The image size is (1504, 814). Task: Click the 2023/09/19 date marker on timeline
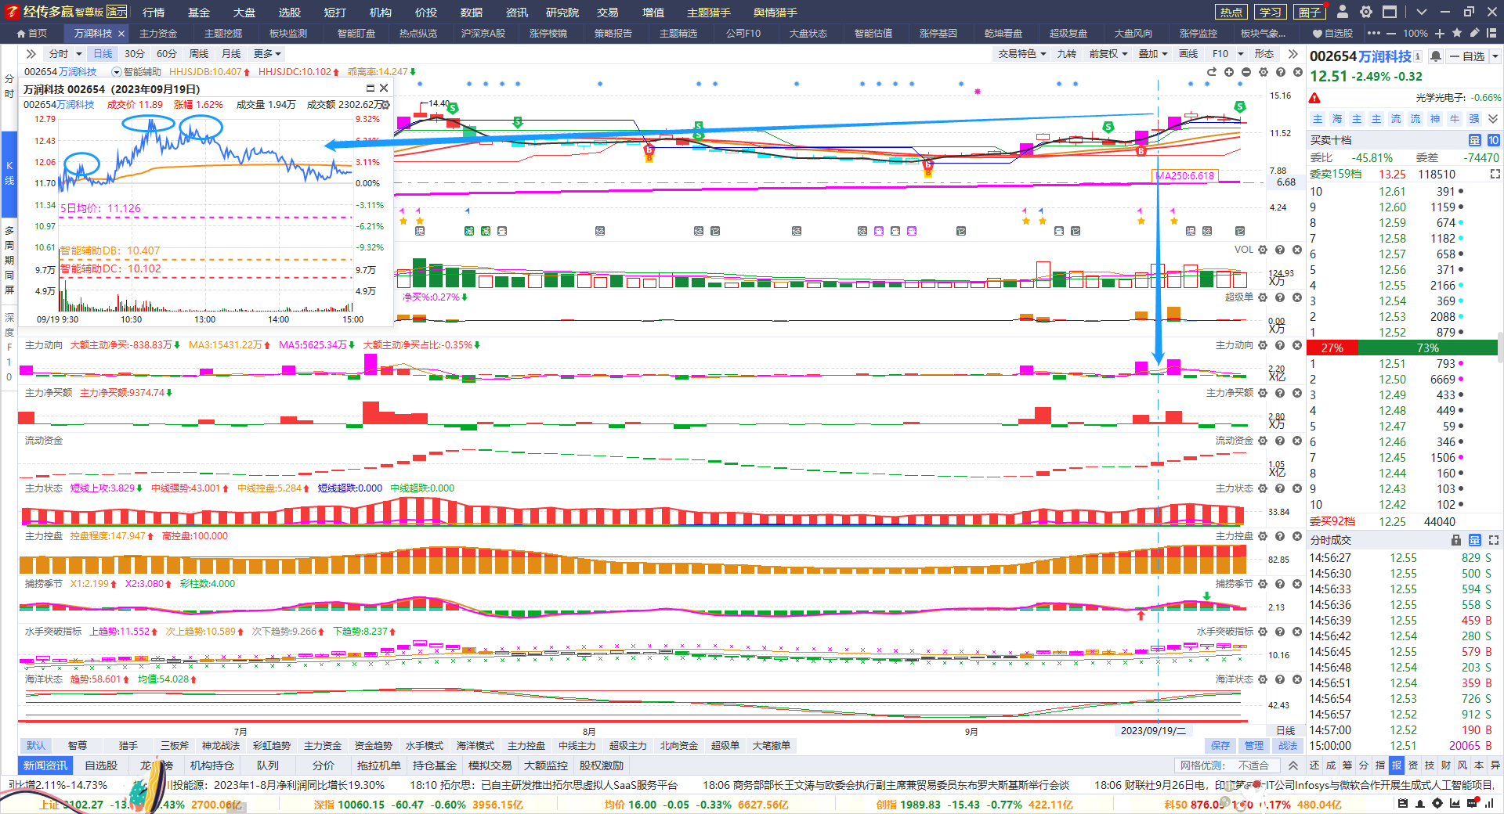coord(1153,731)
